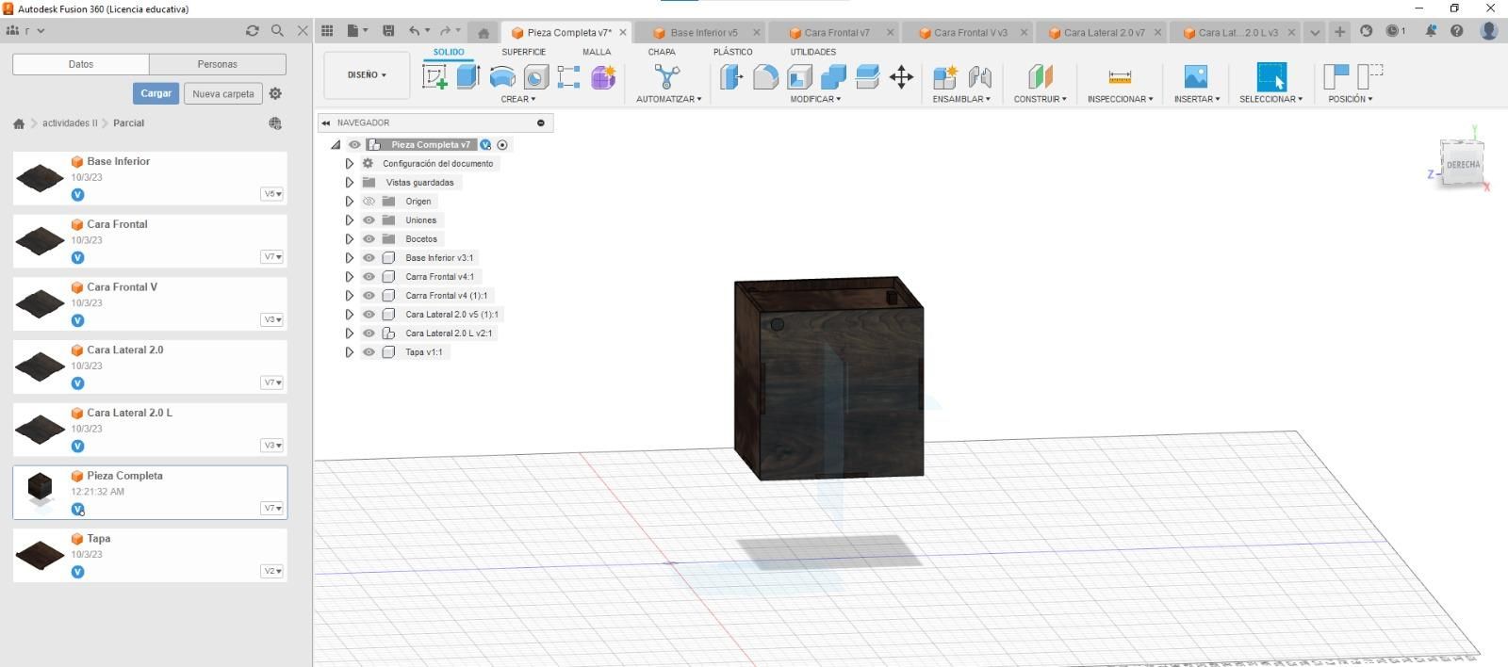
Task: Select the Revolve tool
Action: click(502, 76)
